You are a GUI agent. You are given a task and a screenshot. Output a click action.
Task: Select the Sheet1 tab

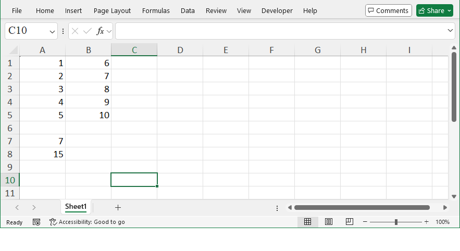tap(76, 207)
